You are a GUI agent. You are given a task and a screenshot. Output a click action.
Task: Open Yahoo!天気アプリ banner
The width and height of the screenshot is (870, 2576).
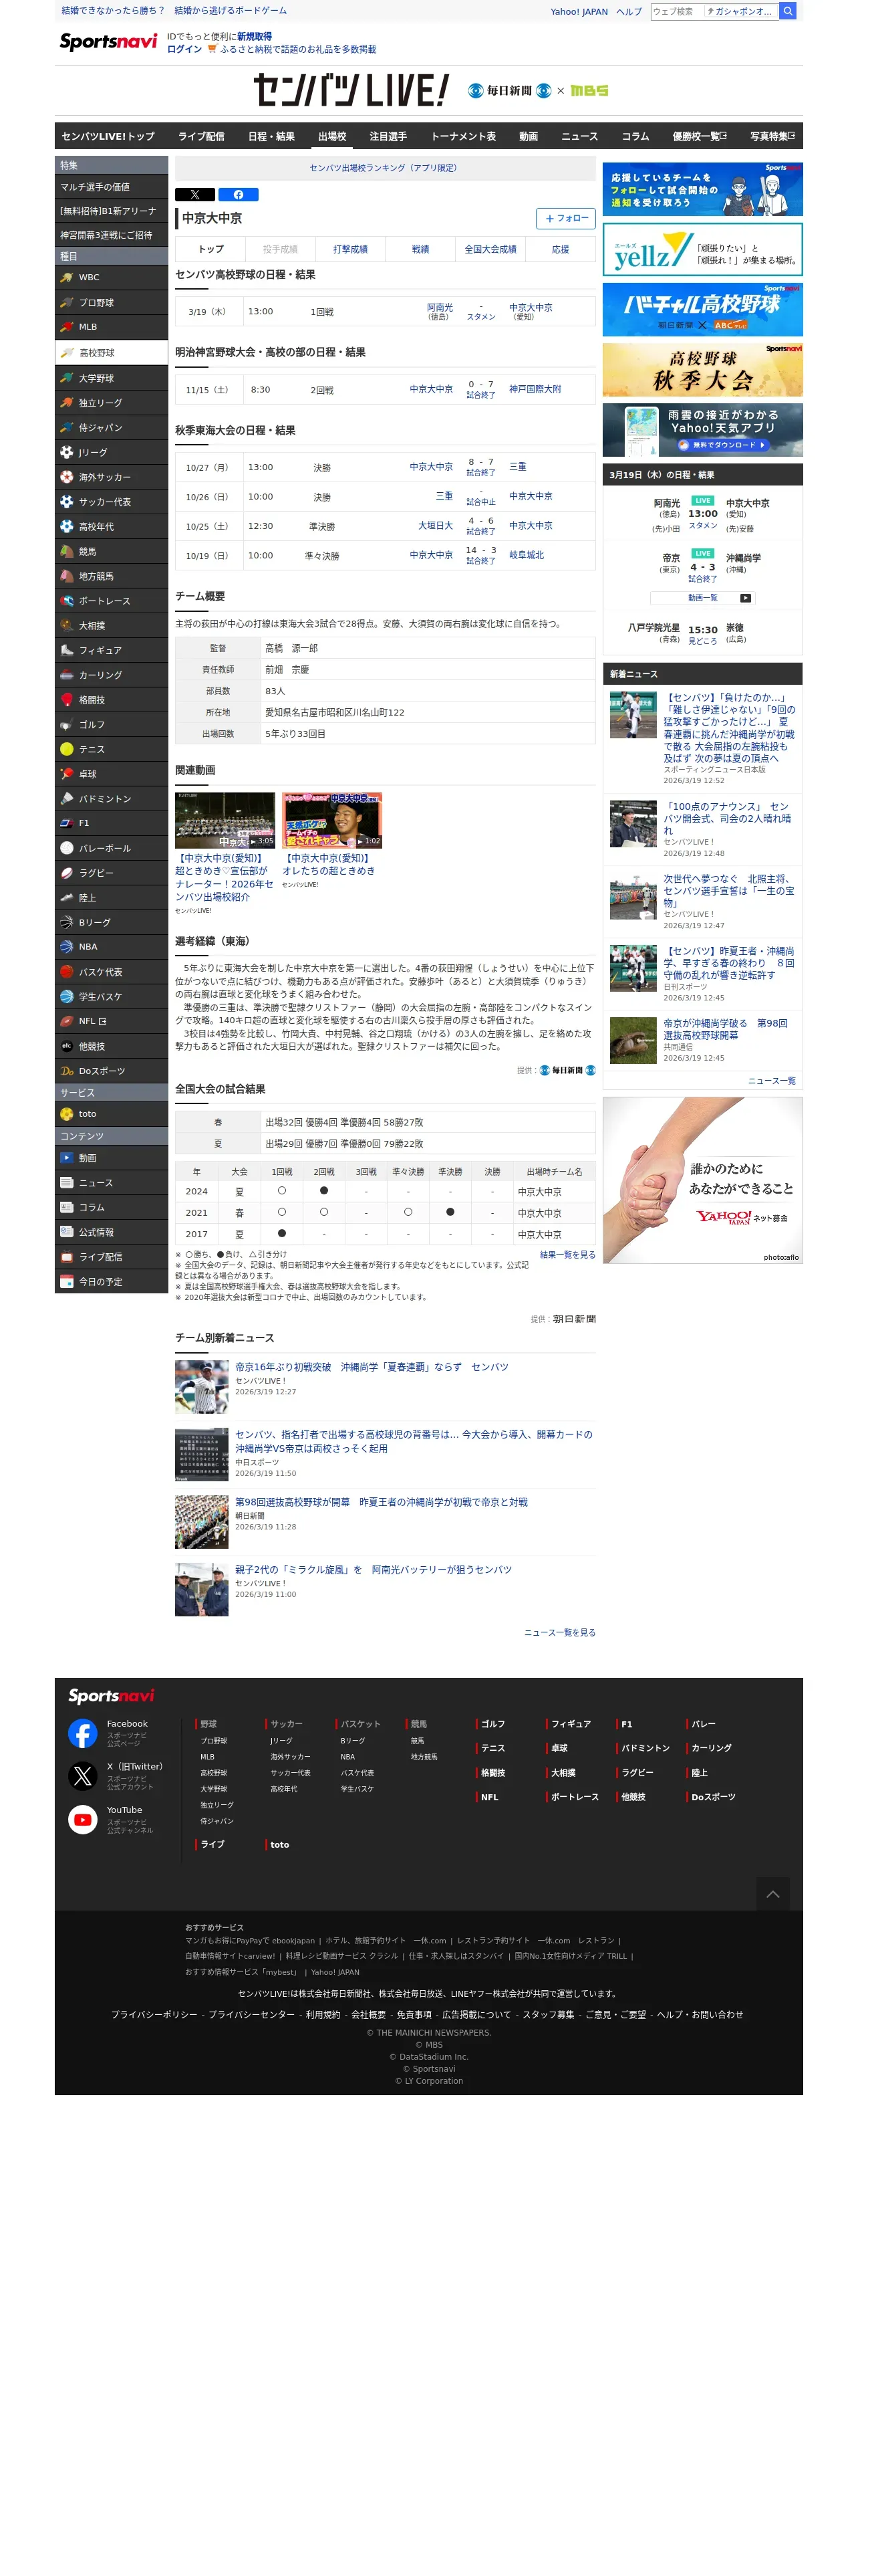click(702, 430)
